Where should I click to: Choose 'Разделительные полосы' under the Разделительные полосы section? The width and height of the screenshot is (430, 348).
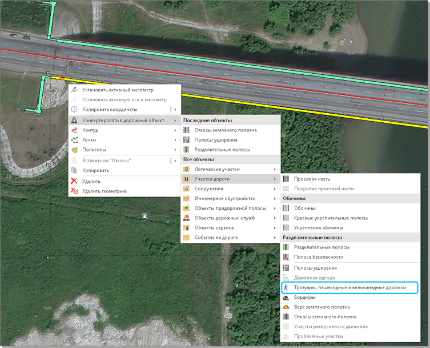tap(350, 247)
